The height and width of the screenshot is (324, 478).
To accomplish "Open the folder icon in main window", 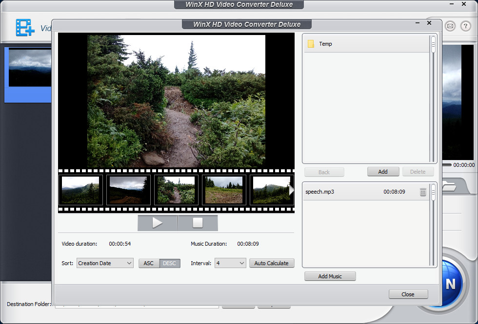I will [449, 186].
